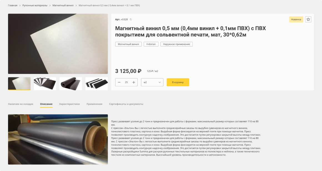Open the Сертификаты и документы tab

[x=126, y=104]
